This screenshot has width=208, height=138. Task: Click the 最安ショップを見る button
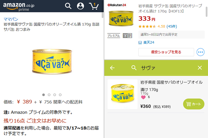(x=166, y=52)
